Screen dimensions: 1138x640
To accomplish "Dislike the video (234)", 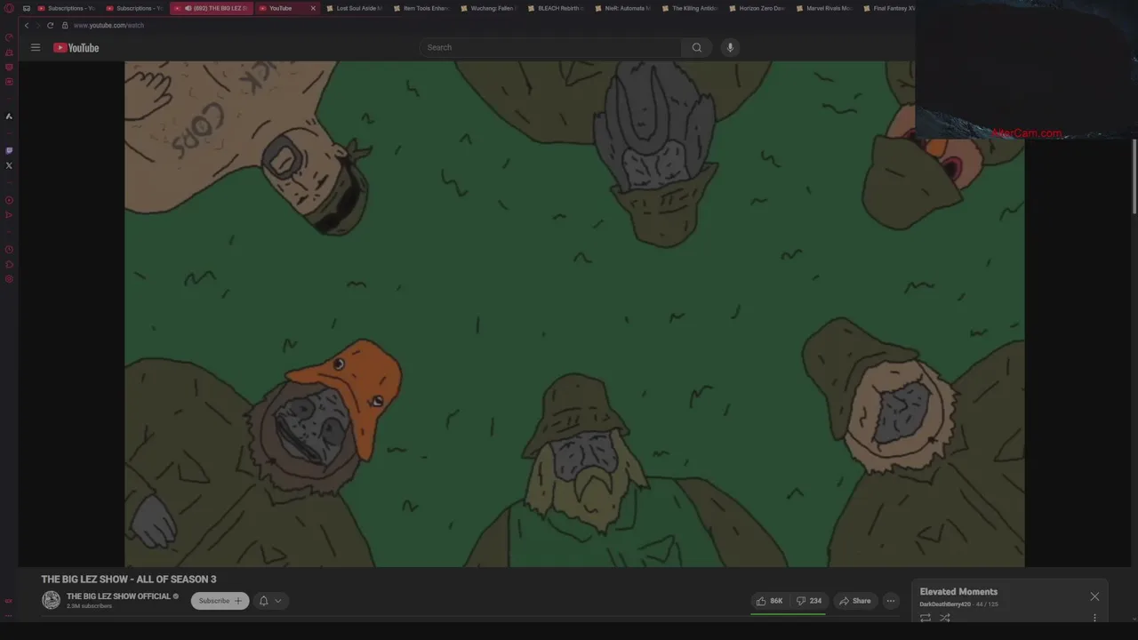I will click(809, 601).
